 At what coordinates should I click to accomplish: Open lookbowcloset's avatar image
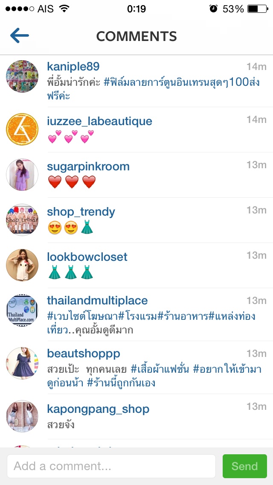click(x=22, y=265)
